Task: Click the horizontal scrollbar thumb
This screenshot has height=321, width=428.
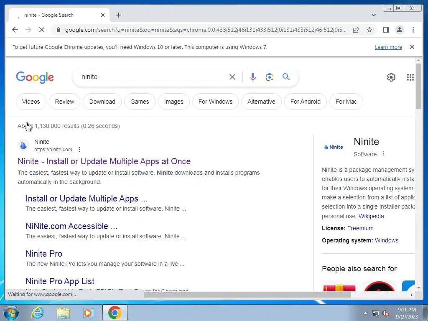Action: (x=247, y=295)
